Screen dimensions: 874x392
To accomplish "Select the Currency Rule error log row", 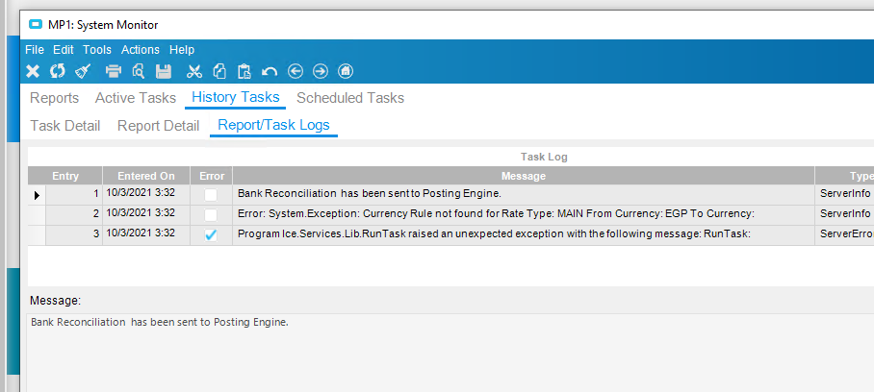I will coord(450,214).
